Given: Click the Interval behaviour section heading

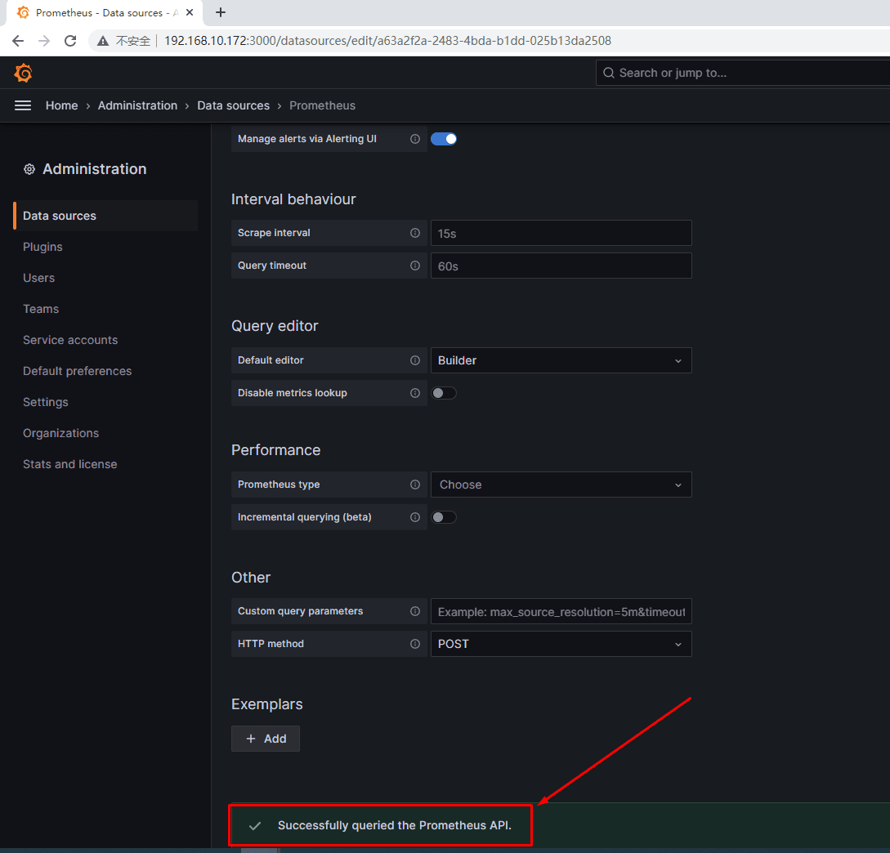Looking at the screenshot, I should (x=293, y=199).
